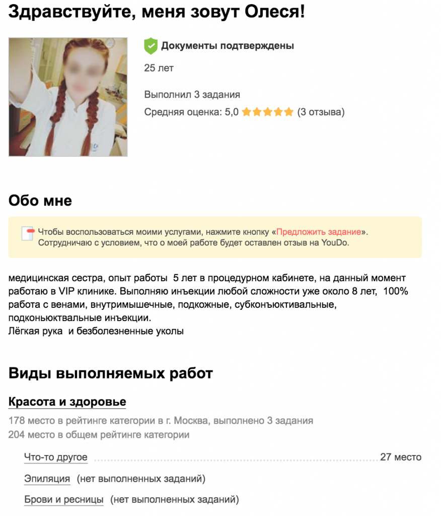Click the fifth rating star
Screen dimensions: 441x516
coord(289,112)
